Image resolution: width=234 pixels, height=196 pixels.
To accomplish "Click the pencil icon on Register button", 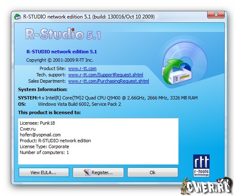I will pos(87,172).
